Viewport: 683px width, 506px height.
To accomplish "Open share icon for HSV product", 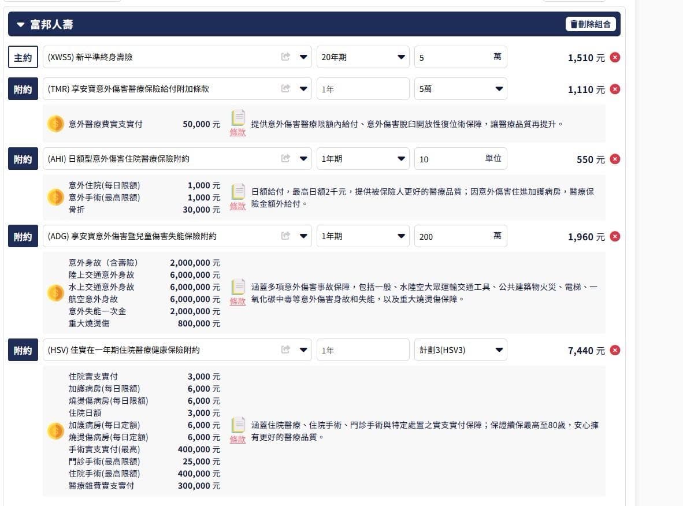I will point(285,349).
